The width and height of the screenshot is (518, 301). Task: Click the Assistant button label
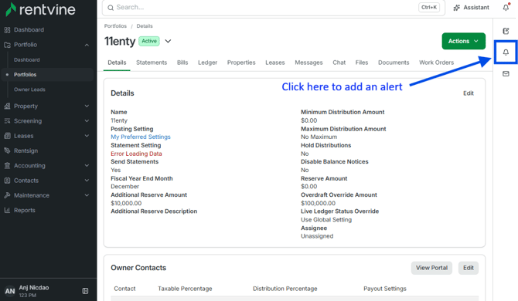tap(476, 8)
